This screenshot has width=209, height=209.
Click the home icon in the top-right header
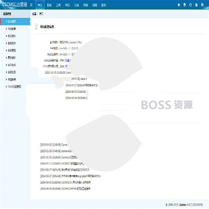click(x=179, y=5)
